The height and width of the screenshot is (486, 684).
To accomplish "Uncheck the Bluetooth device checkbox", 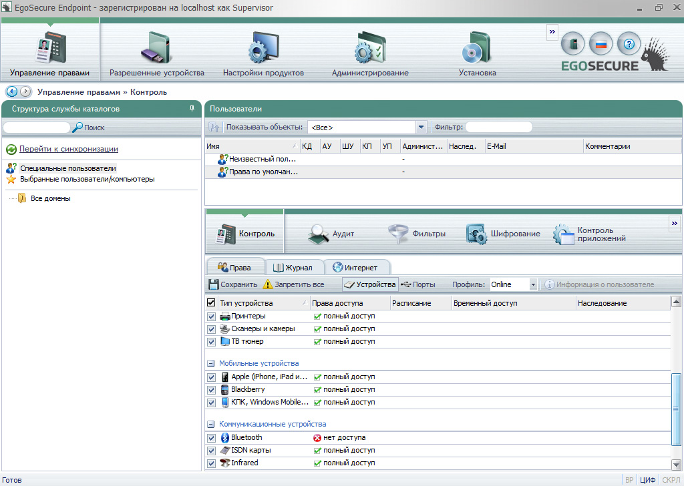I will pos(211,438).
